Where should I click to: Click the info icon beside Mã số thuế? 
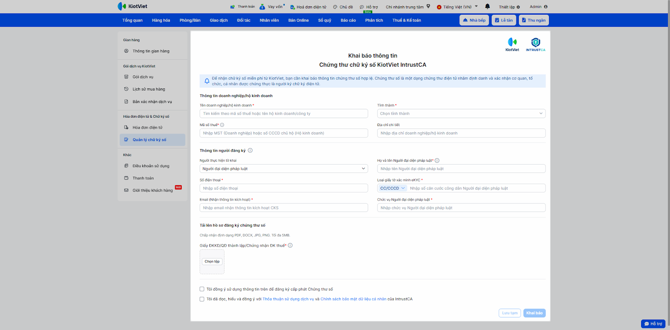pyautogui.click(x=222, y=125)
